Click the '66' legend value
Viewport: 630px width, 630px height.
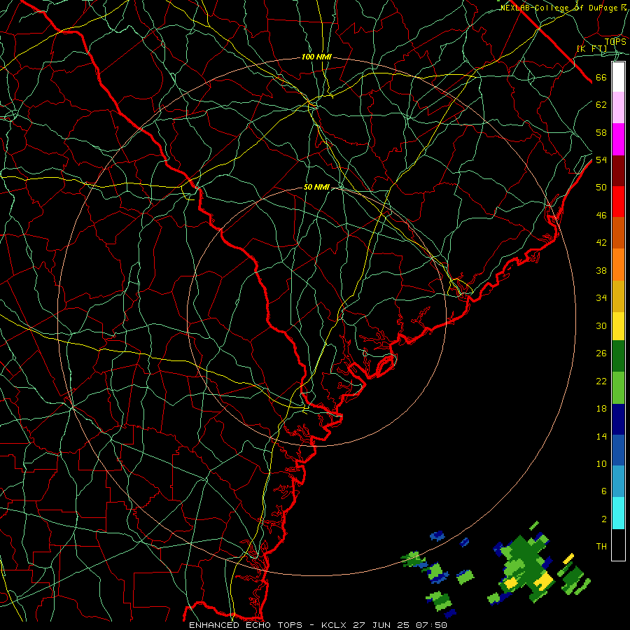click(601, 77)
